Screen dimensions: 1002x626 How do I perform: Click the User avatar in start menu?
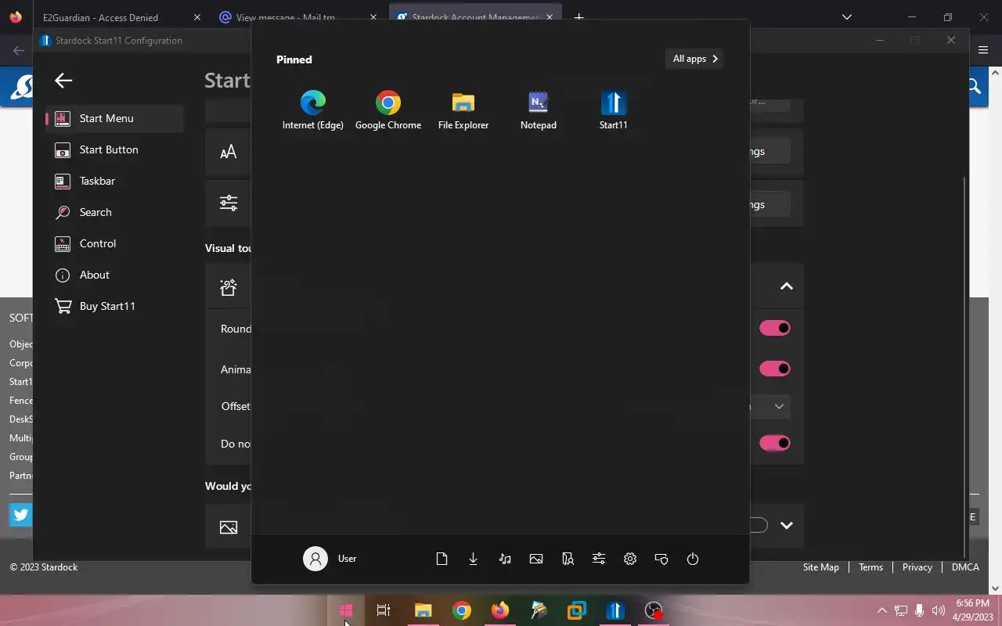[315, 559]
